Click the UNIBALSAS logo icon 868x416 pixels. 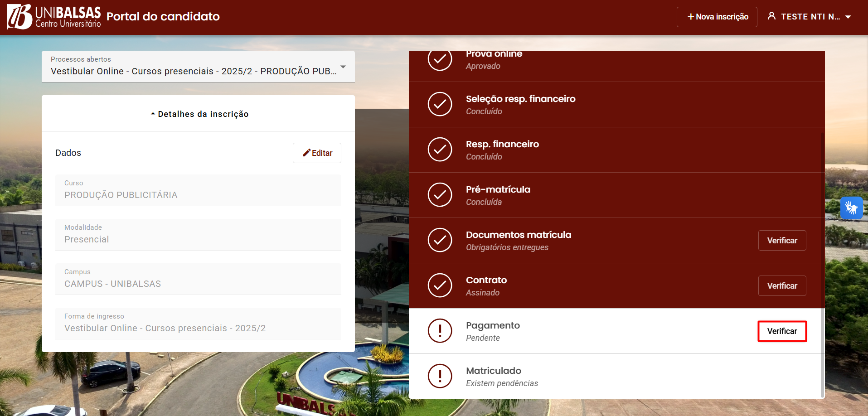coord(20,17)
